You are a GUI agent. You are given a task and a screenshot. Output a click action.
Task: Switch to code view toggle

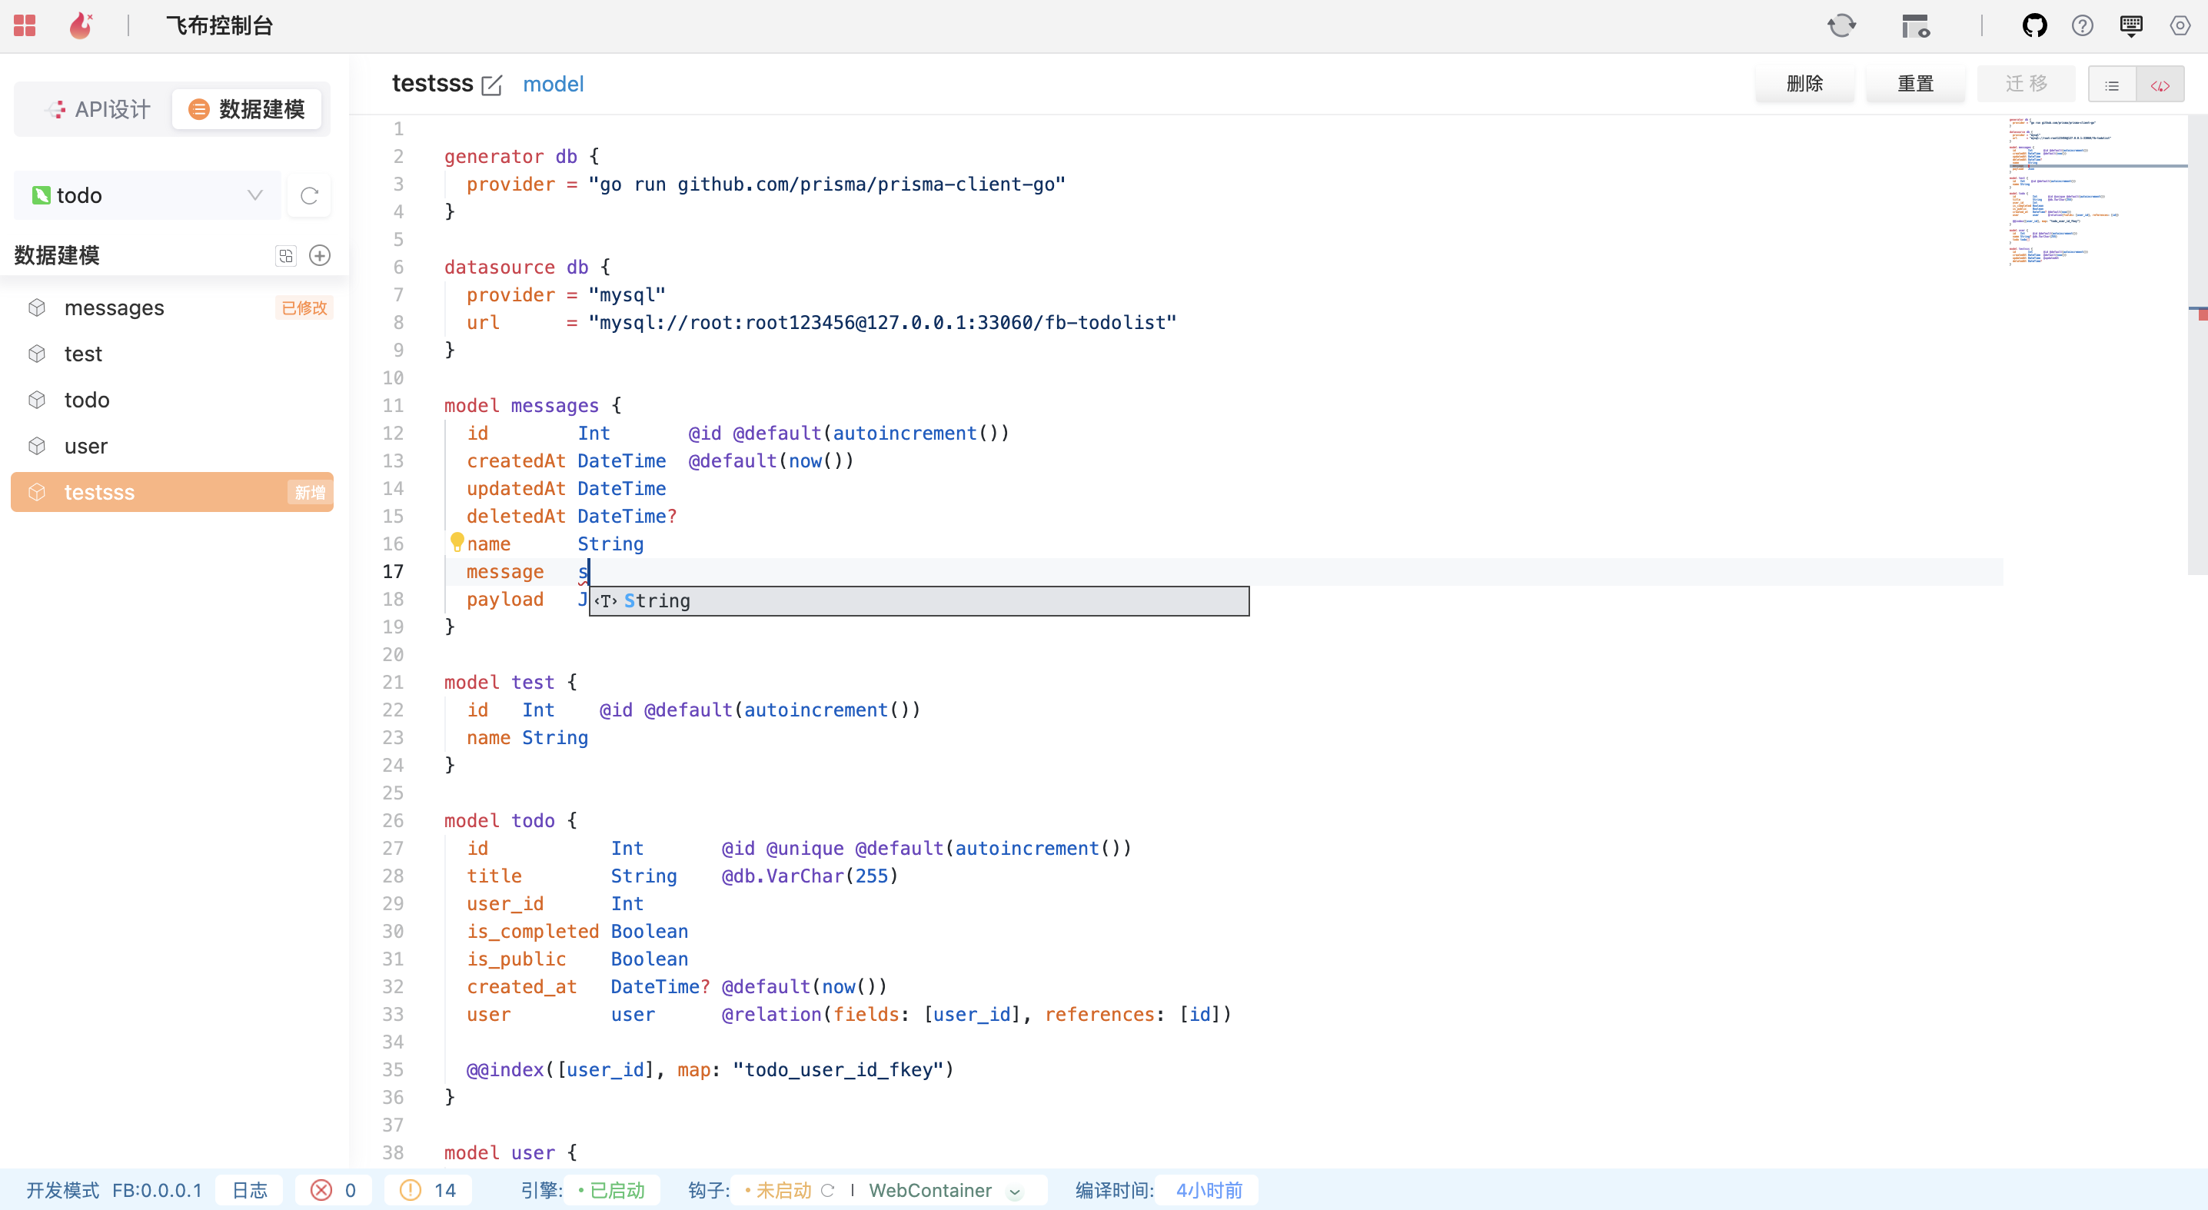point(2160,85)
